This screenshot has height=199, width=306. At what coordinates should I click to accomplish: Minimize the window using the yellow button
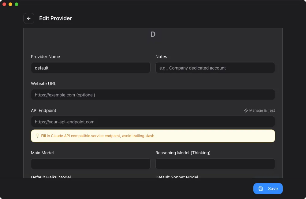10,4
